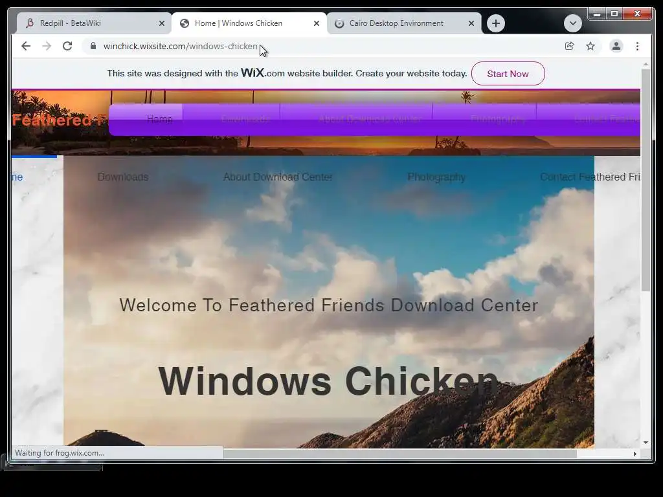Click the forward navigation arrow
This screenshot has height=497, width=663.
pos(47,46)
